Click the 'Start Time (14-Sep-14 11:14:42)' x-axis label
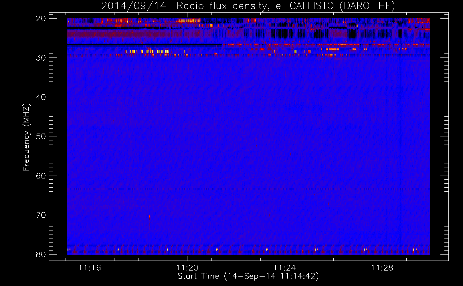 (248, 276)
